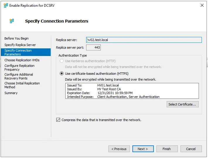Click the wizard icon in title bar
This screenshot has width=208, height=158.
[x=6, y=5]
